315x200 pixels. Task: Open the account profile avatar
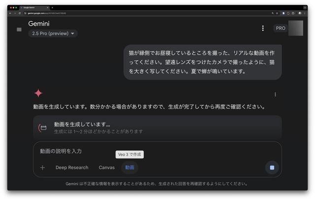click(296, 28)
